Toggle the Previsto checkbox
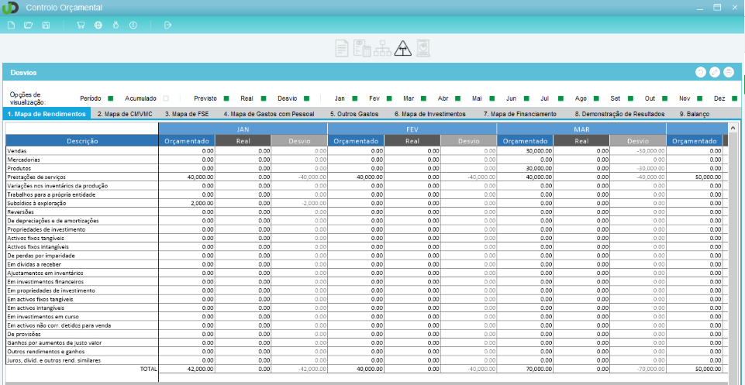This screenshot has height=385, width=745. [x=226, y=98]
